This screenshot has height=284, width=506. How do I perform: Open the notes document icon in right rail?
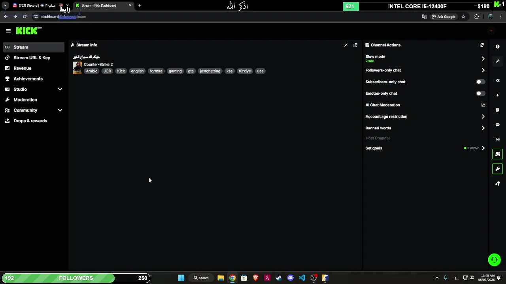pos(498,110)
